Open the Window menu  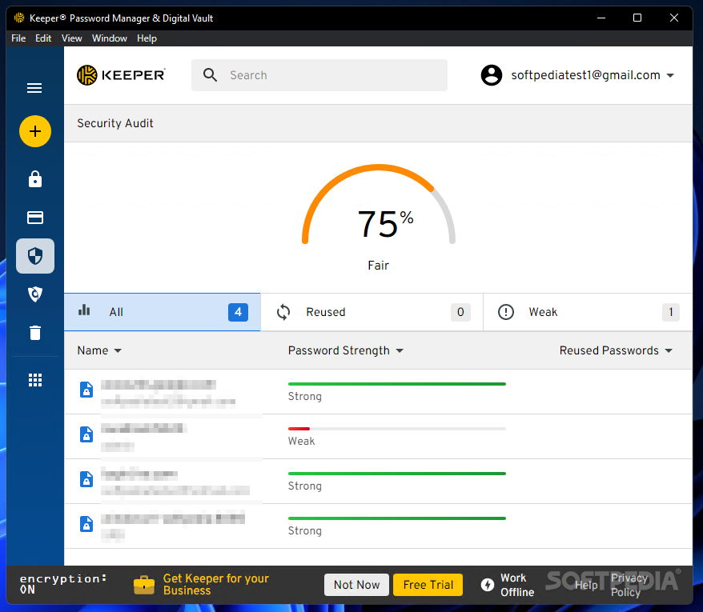pyautogui.click(x=110, y=38)
